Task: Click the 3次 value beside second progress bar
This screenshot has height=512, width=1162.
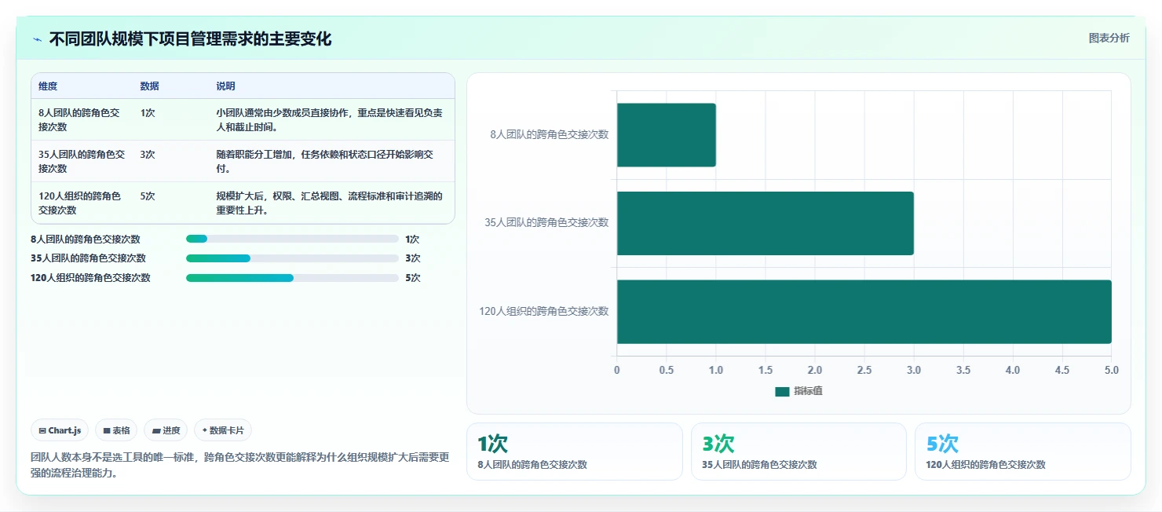Action: click(x=413, y=258)
